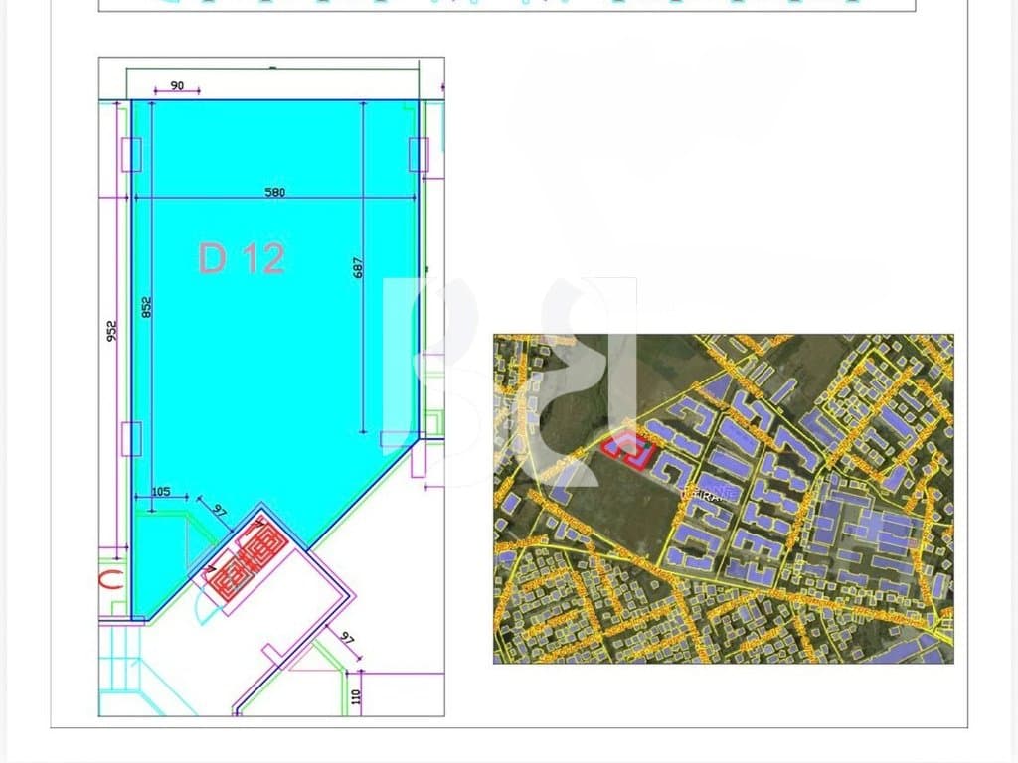Click the 687 vertical dimension value
The height and width of the screenshot is (763, 1018).
pyautogui.click(x=358, y=268)
